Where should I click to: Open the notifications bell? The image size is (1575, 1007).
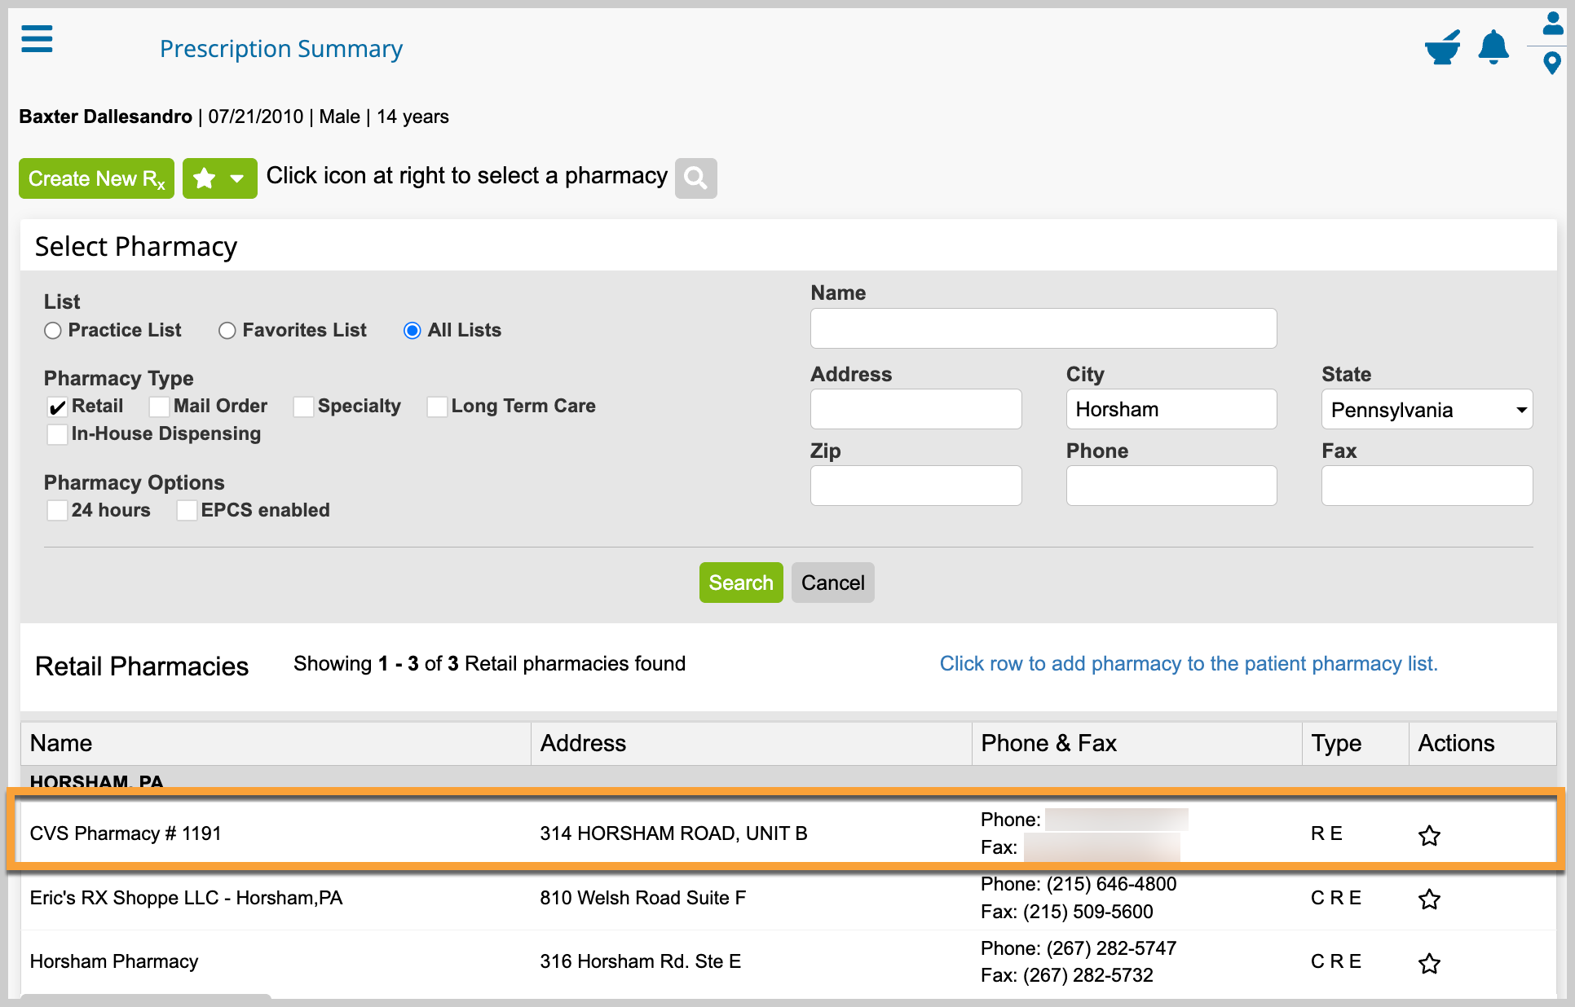pos(1493,47)
